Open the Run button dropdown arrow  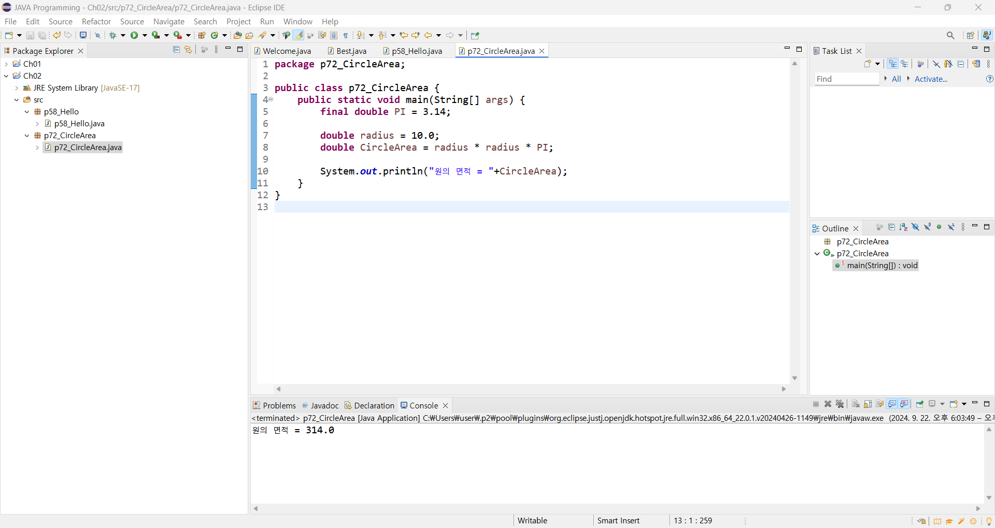(145, 35)
